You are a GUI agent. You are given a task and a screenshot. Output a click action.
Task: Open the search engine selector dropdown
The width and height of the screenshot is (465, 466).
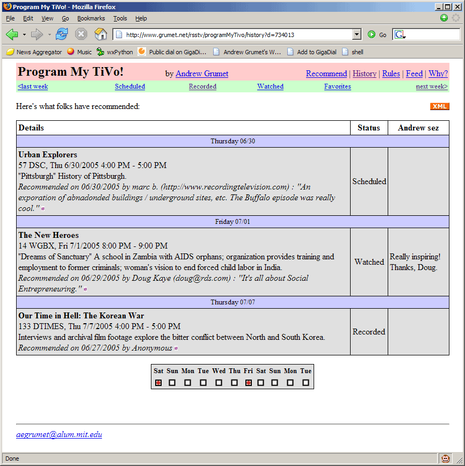[x=400, y=34]
